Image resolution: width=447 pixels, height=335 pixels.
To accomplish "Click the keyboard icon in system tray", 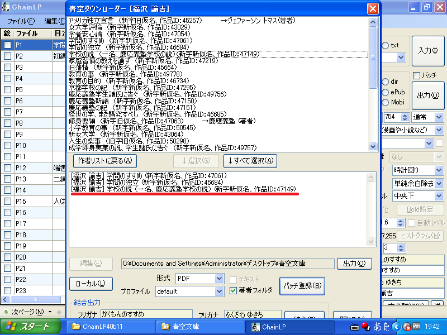I will point(355,327).
